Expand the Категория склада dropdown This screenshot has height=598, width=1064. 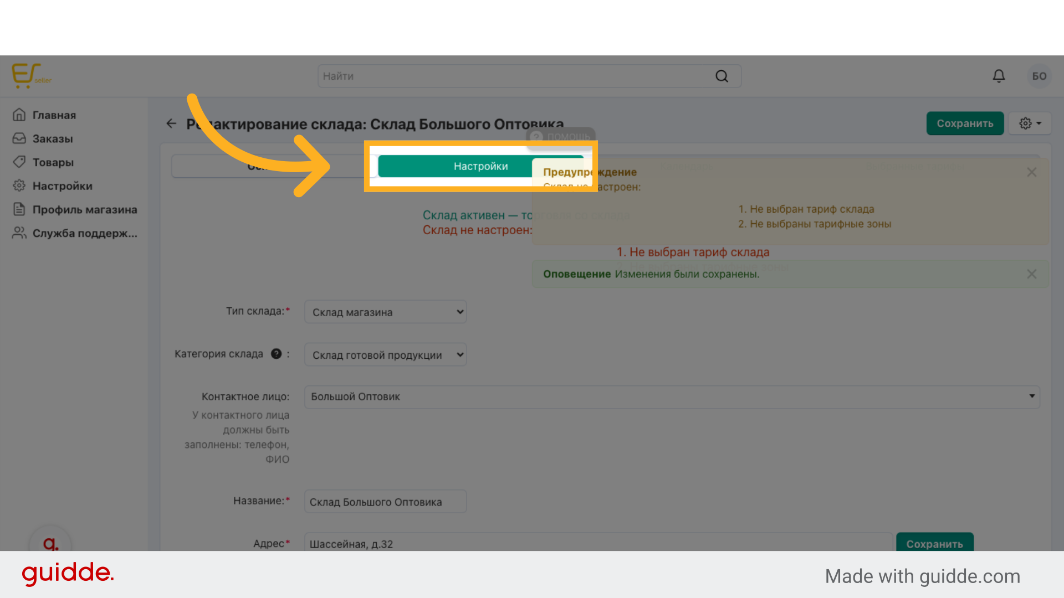[x=385, y=355]
